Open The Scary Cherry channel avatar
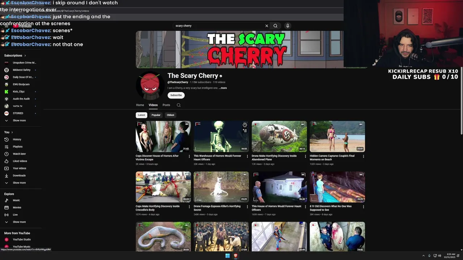This screenshot has height=260, width=463. (x=150, y=85)
